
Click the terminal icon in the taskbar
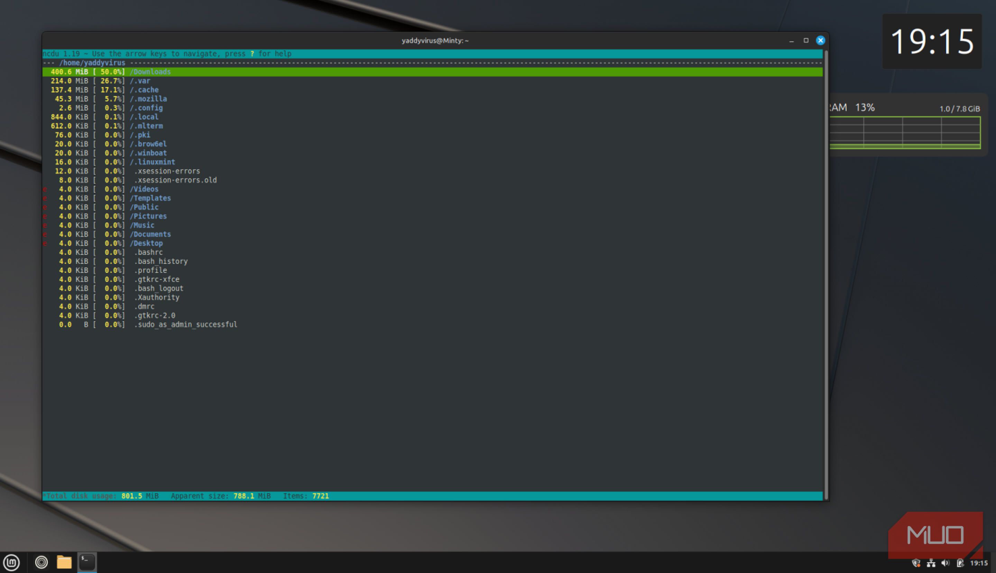coord(87,562)
